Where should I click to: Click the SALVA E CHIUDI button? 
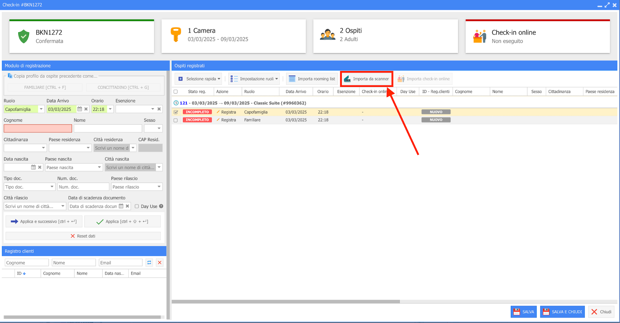(x=563, y=312)
